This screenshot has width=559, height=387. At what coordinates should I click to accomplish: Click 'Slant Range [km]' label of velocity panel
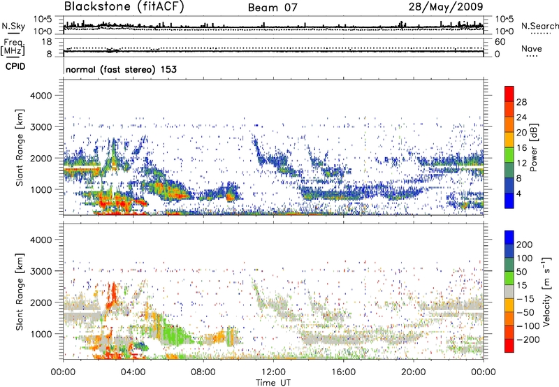point(20,292)
